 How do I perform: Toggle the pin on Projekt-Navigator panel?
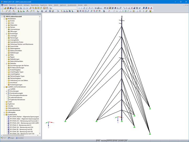38,14
